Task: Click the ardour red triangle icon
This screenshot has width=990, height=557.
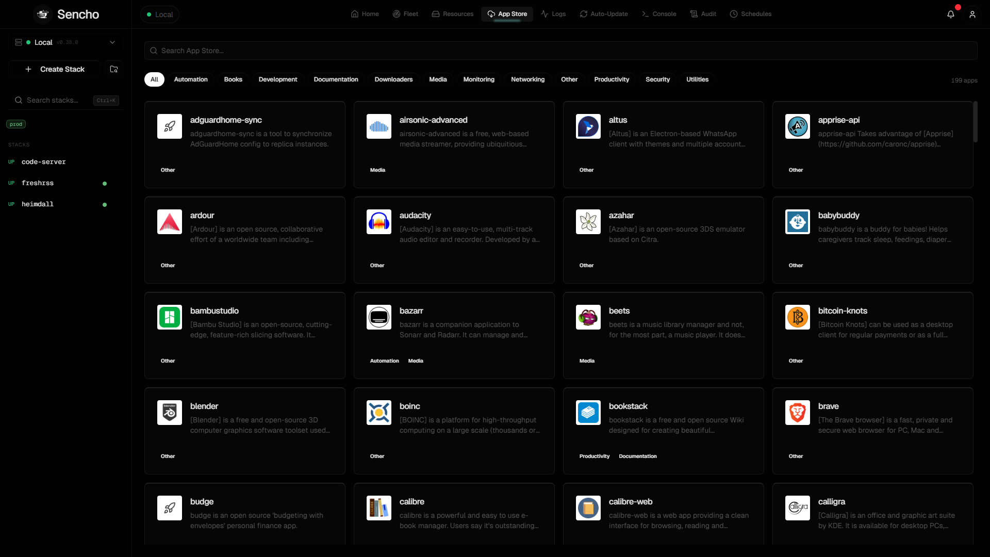Action: 170,222
